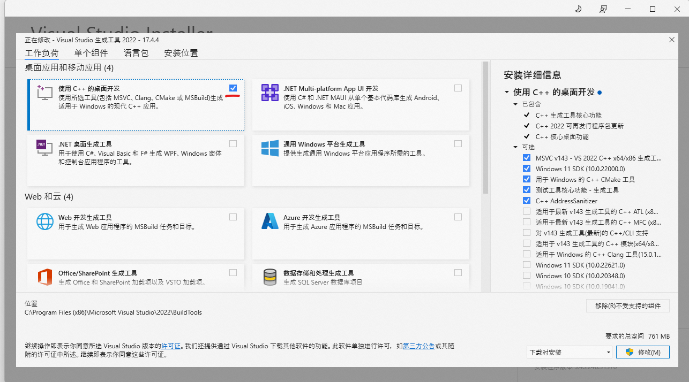Check the Azure build tools workload checkbox
689x382 pixels.
coord(458,217)
